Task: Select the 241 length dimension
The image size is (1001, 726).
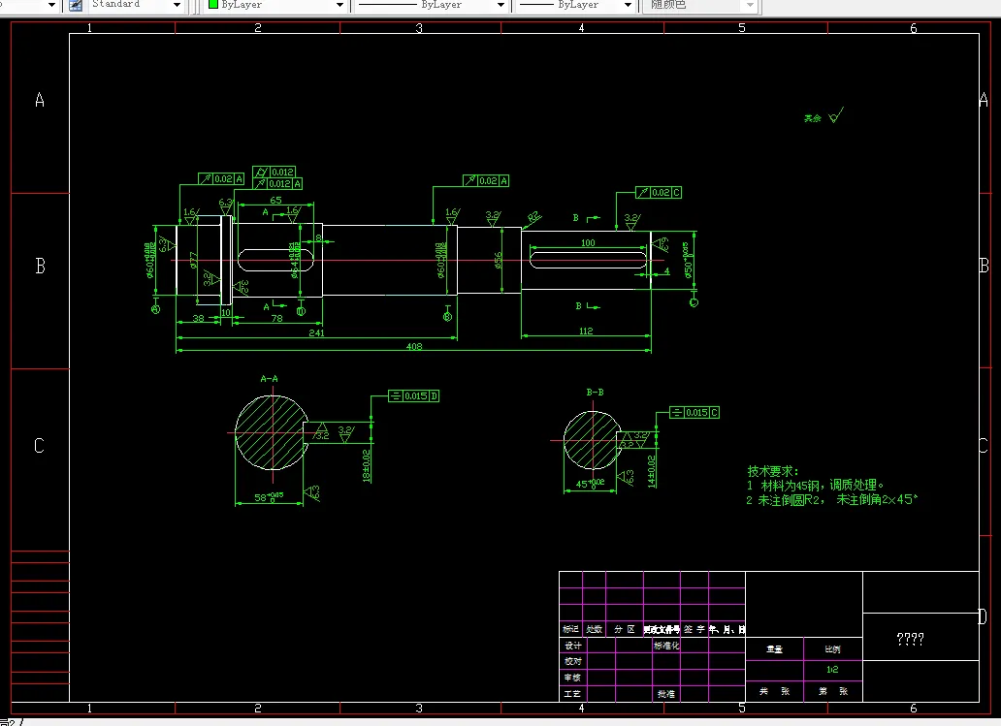Action: pos(316,332)
